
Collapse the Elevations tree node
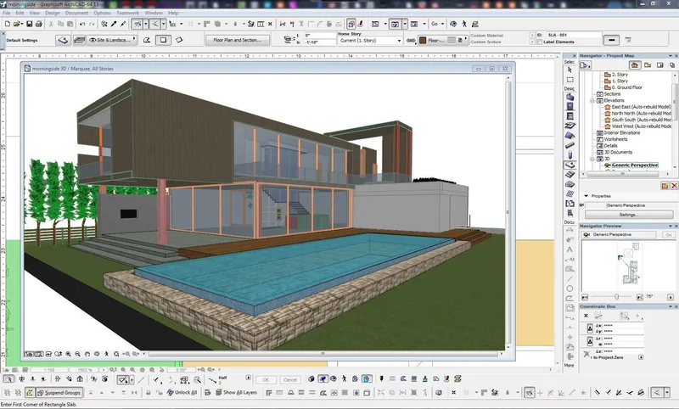coord(592,100)
